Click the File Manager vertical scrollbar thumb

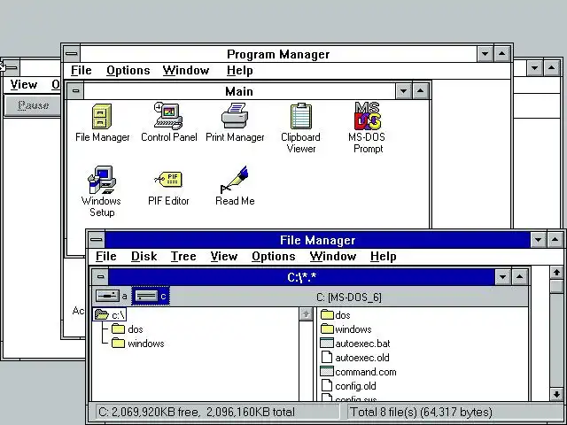pyautogui.click(x=556, y=286)
